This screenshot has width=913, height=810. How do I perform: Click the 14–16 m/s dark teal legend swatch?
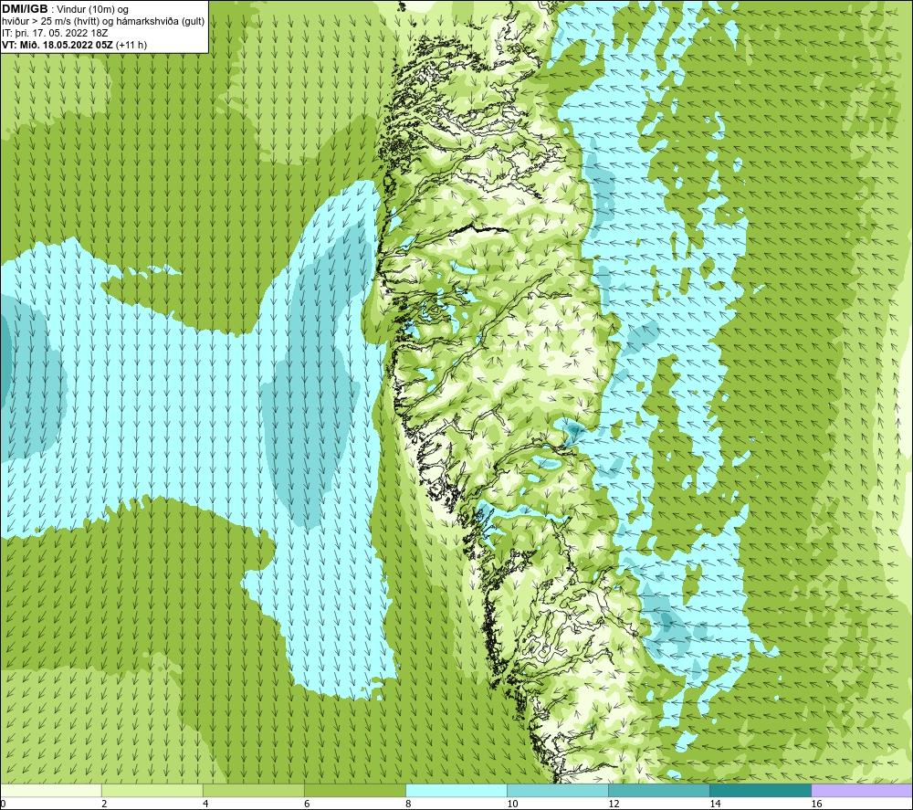(761, 791)
